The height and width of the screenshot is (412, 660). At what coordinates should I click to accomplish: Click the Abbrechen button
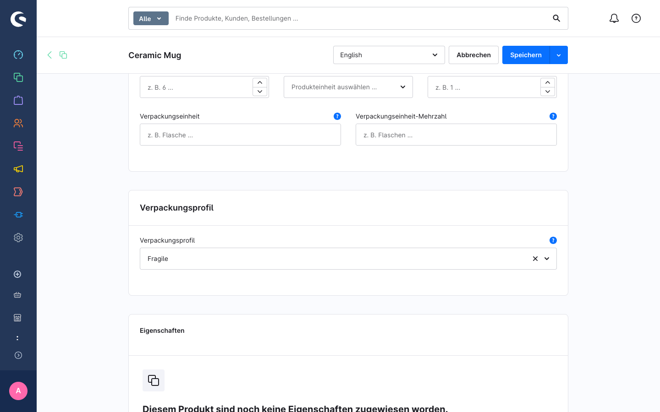pyautogui.click(x=473, y=55)
